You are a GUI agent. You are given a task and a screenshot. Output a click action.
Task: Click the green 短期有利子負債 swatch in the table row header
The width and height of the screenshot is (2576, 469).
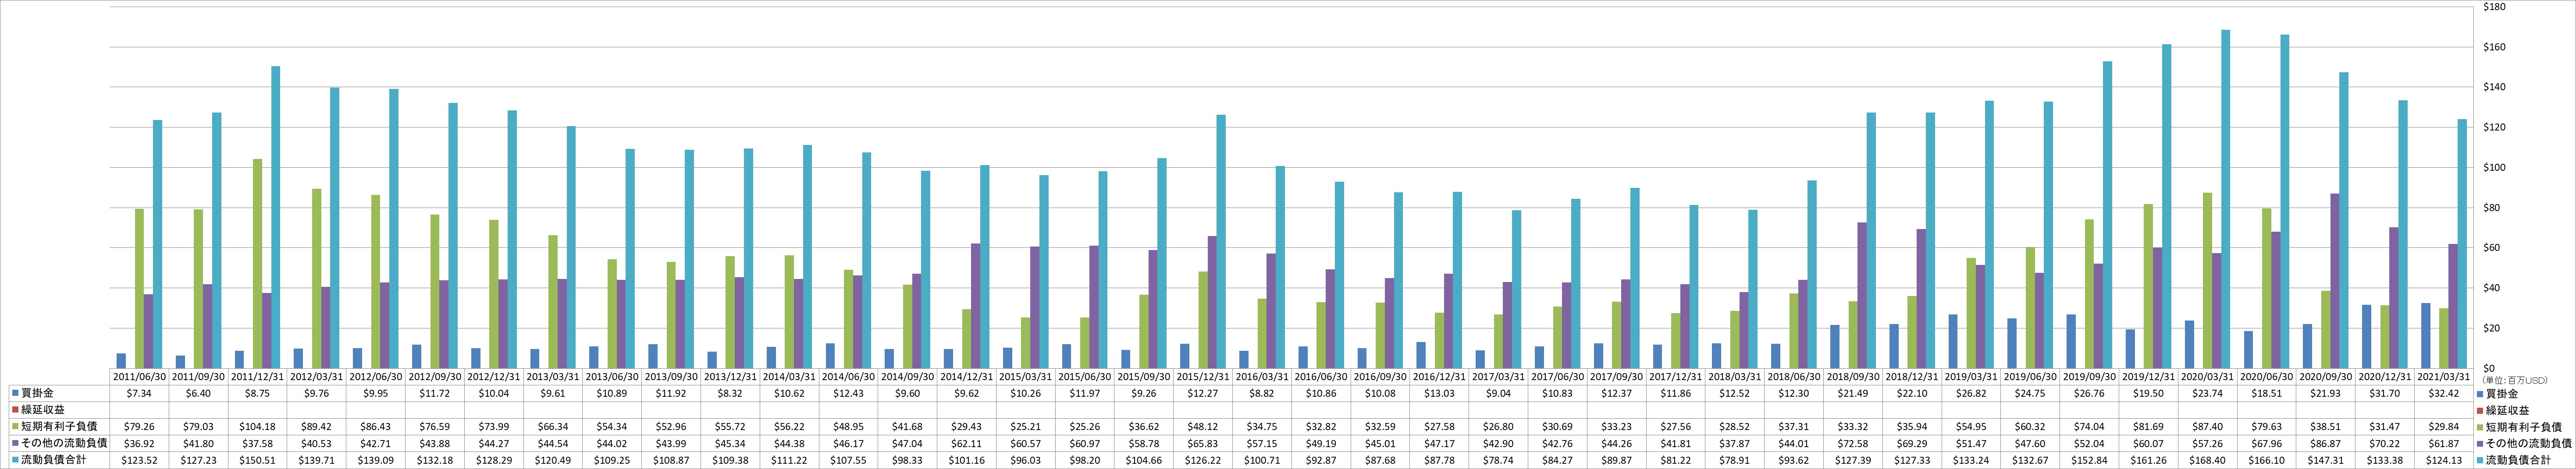coord(15,427)
